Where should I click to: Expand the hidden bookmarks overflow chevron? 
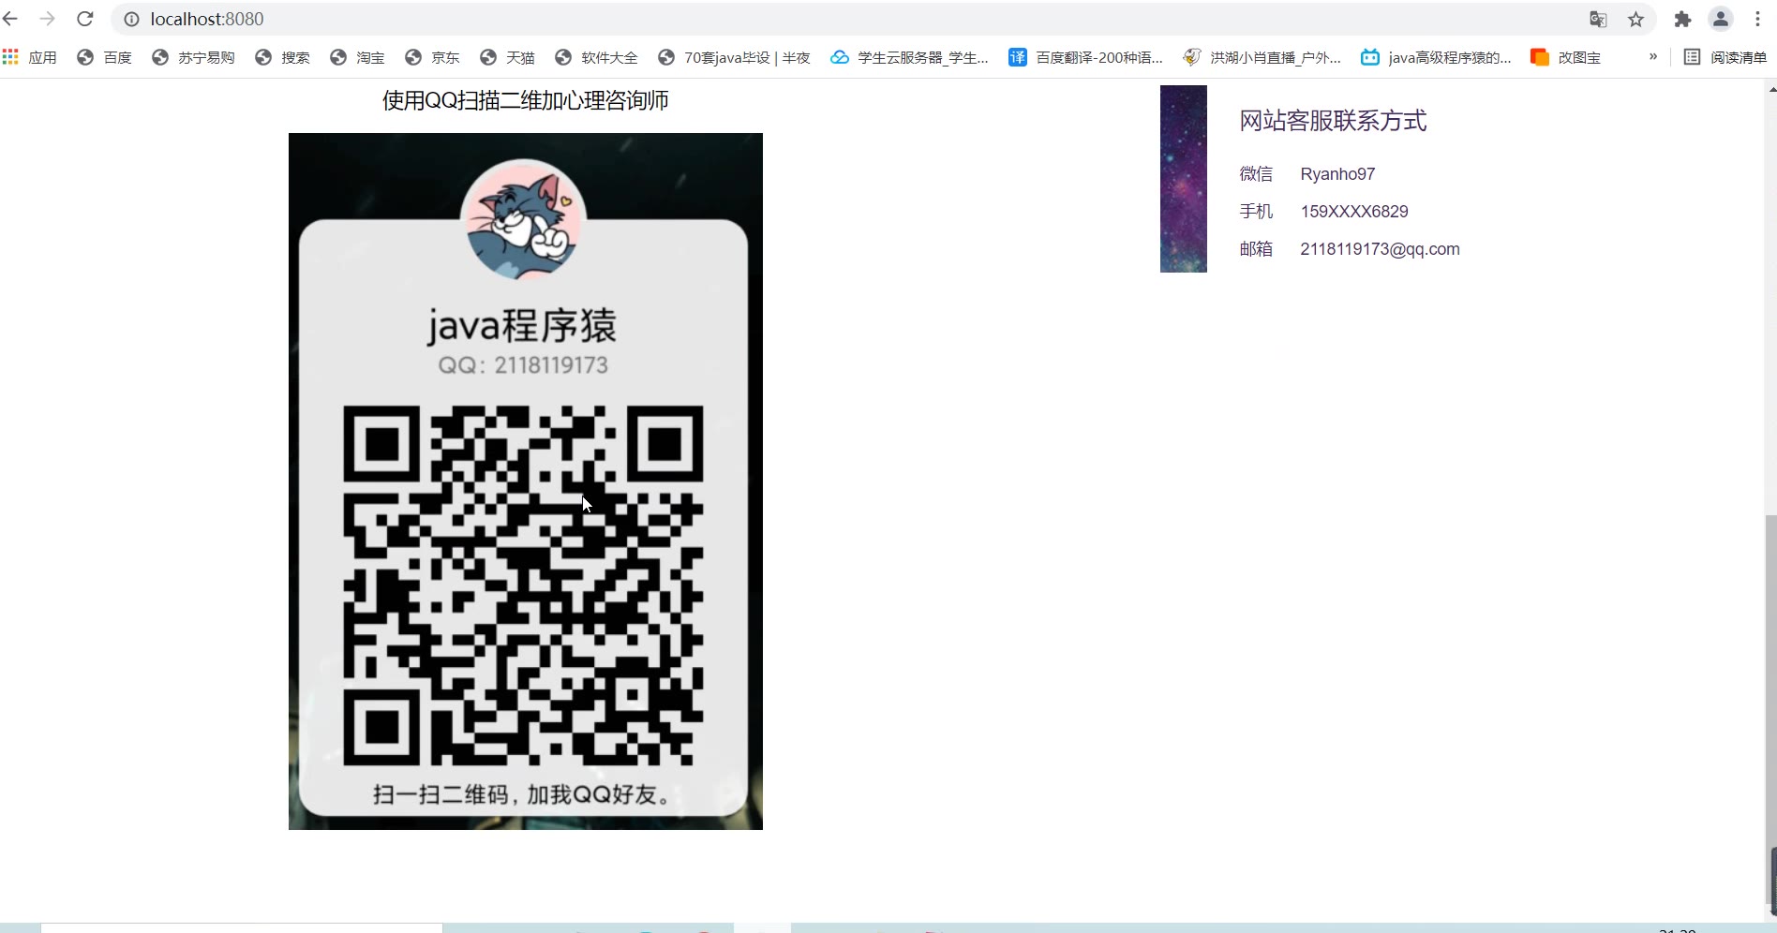click(1653, 56)
